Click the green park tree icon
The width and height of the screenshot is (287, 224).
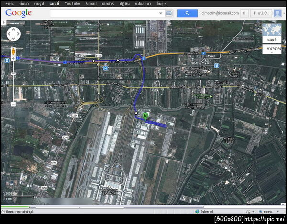coord(211,96)
